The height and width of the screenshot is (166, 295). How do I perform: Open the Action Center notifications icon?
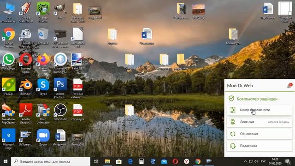pyautogui.click(x=288, y=161)
